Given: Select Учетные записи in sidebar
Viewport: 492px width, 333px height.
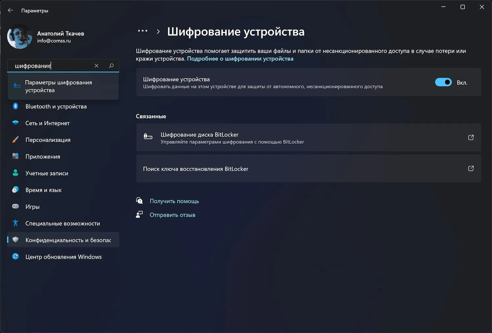Looking at the screenshot, I should 63,173.
